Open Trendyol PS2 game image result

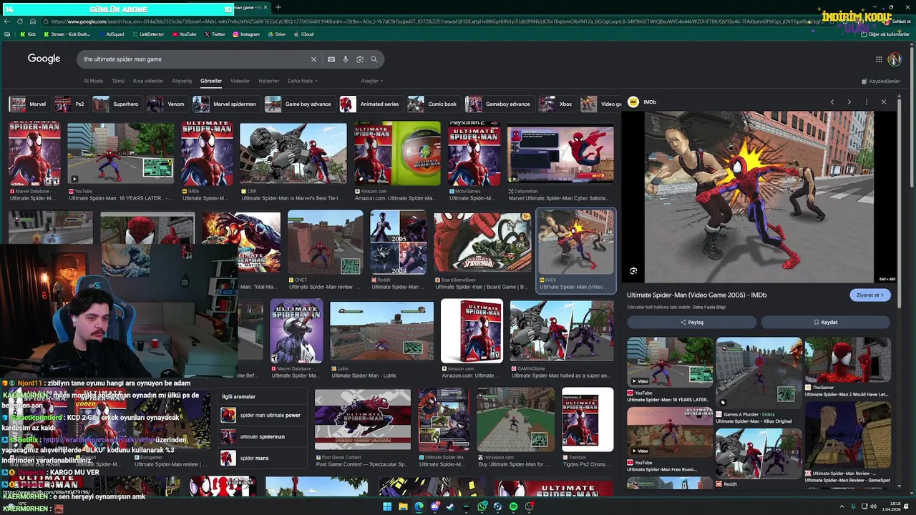[x=587, y=427]
